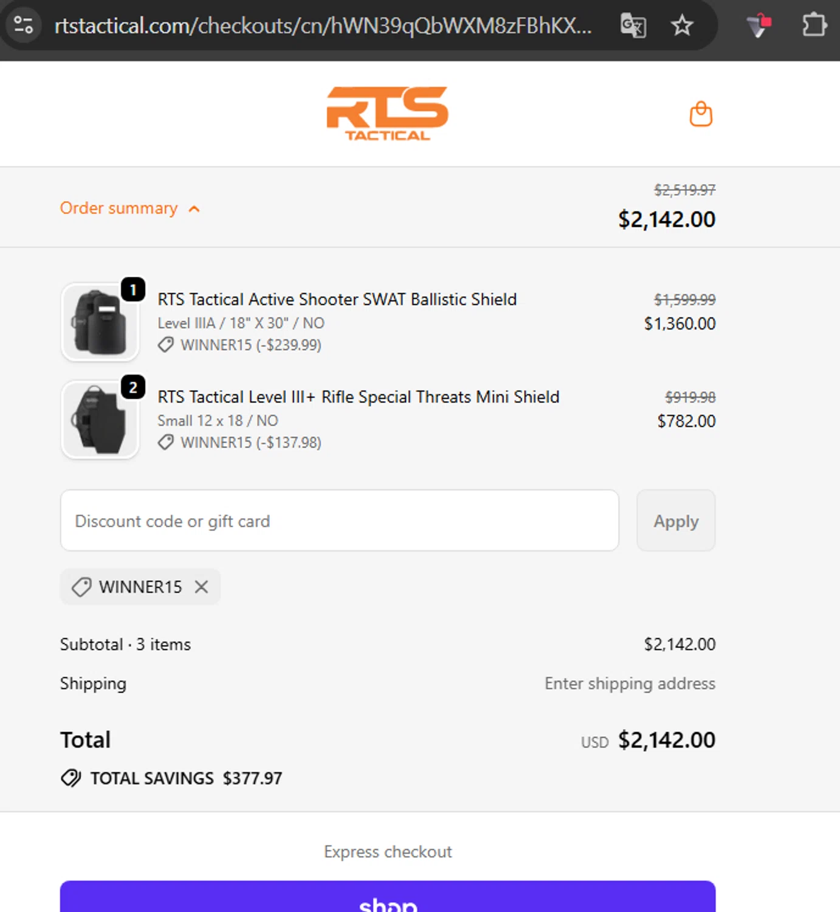Click the quantity badge showing 2
This screenshot has height=912, width=840.
click(133, 387)
